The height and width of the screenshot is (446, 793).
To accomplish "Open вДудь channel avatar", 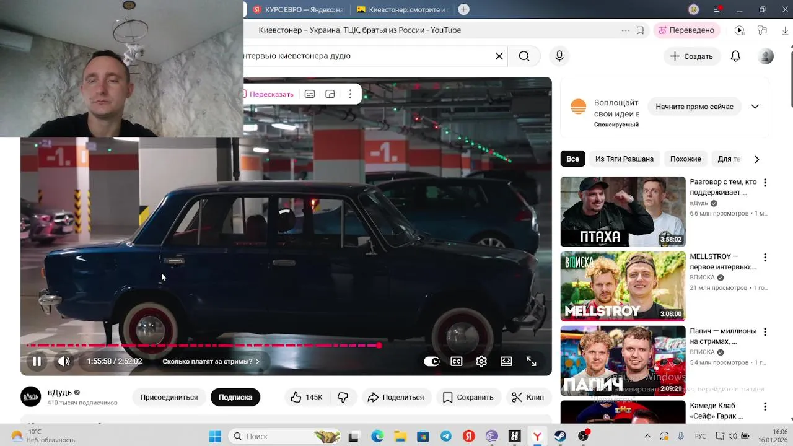I will tap(31, 396).
